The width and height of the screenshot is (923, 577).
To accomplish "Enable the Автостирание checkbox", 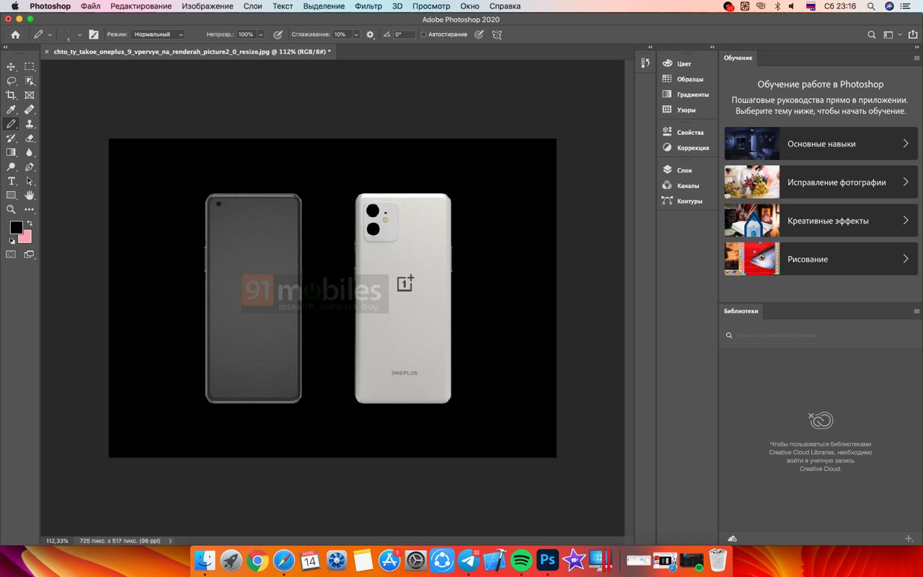I will click(423, 34).
